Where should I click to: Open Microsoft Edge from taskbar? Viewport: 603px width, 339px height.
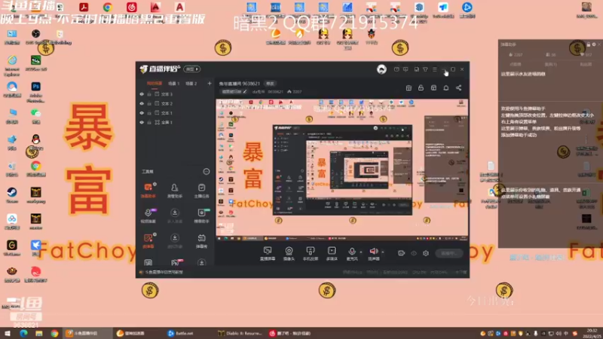tap(23, 333)
